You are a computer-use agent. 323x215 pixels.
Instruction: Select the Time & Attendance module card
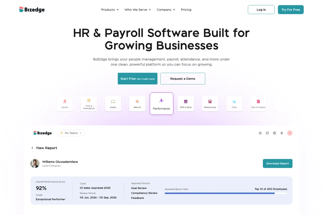89,104
